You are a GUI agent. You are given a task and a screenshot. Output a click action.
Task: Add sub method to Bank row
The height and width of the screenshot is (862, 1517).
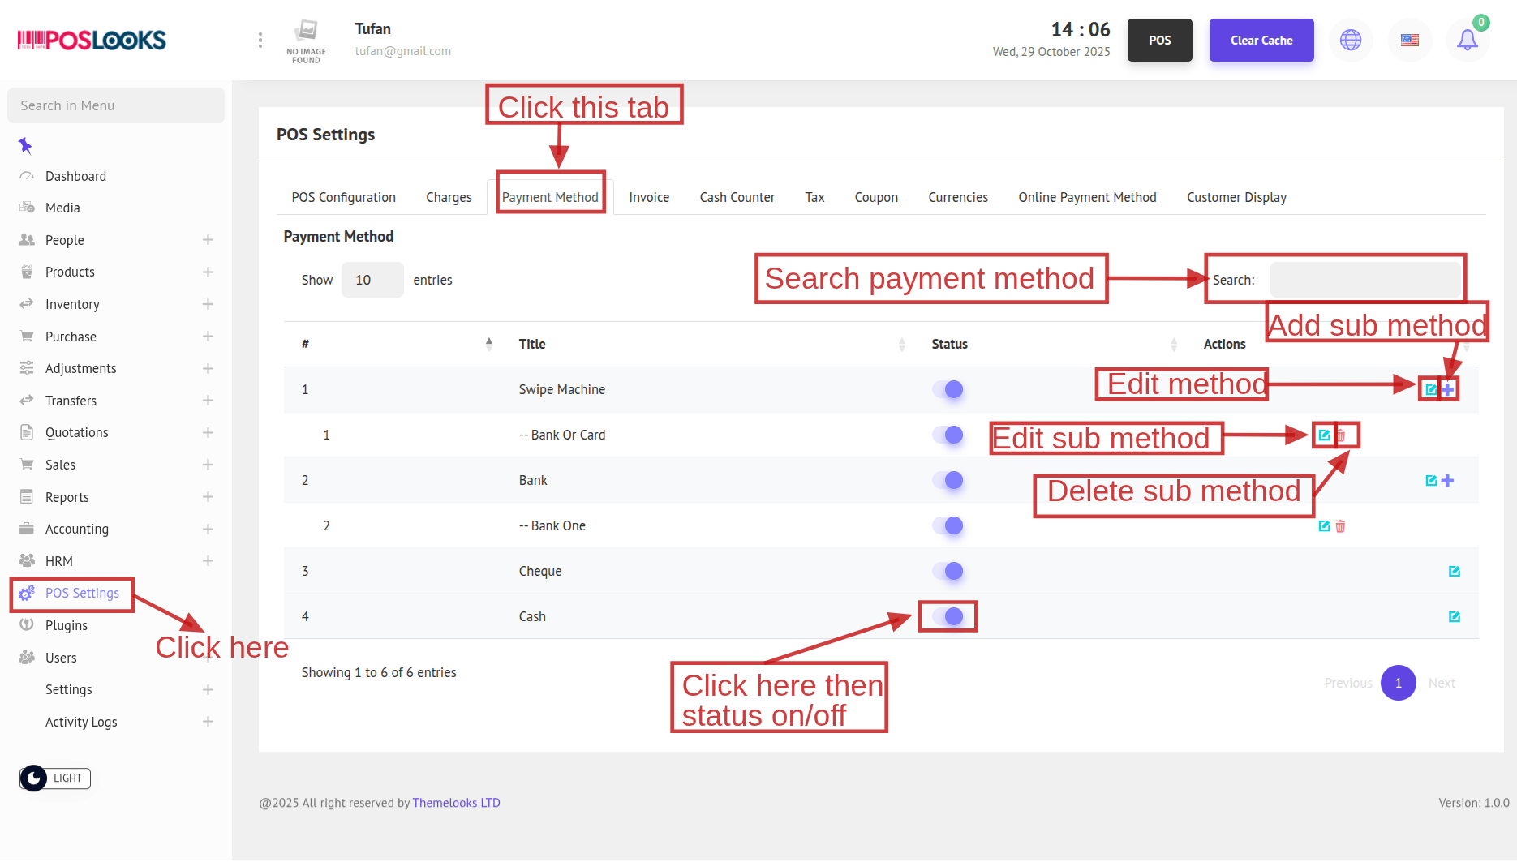coord(1448,481)
